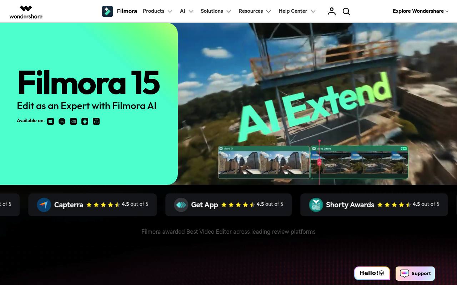Click the Capterra logo icon

(44, 205)
